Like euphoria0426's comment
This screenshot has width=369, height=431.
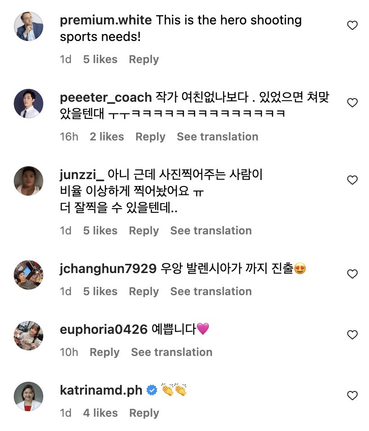(352, 335)
